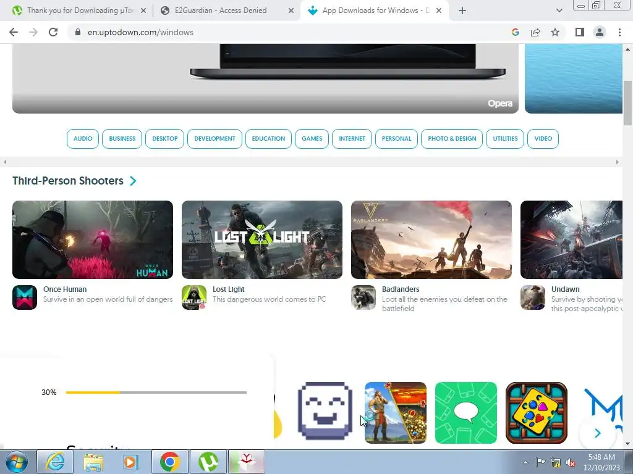
Task: Open the PHOTO & DESIGN category
Action: coord(452,139)
